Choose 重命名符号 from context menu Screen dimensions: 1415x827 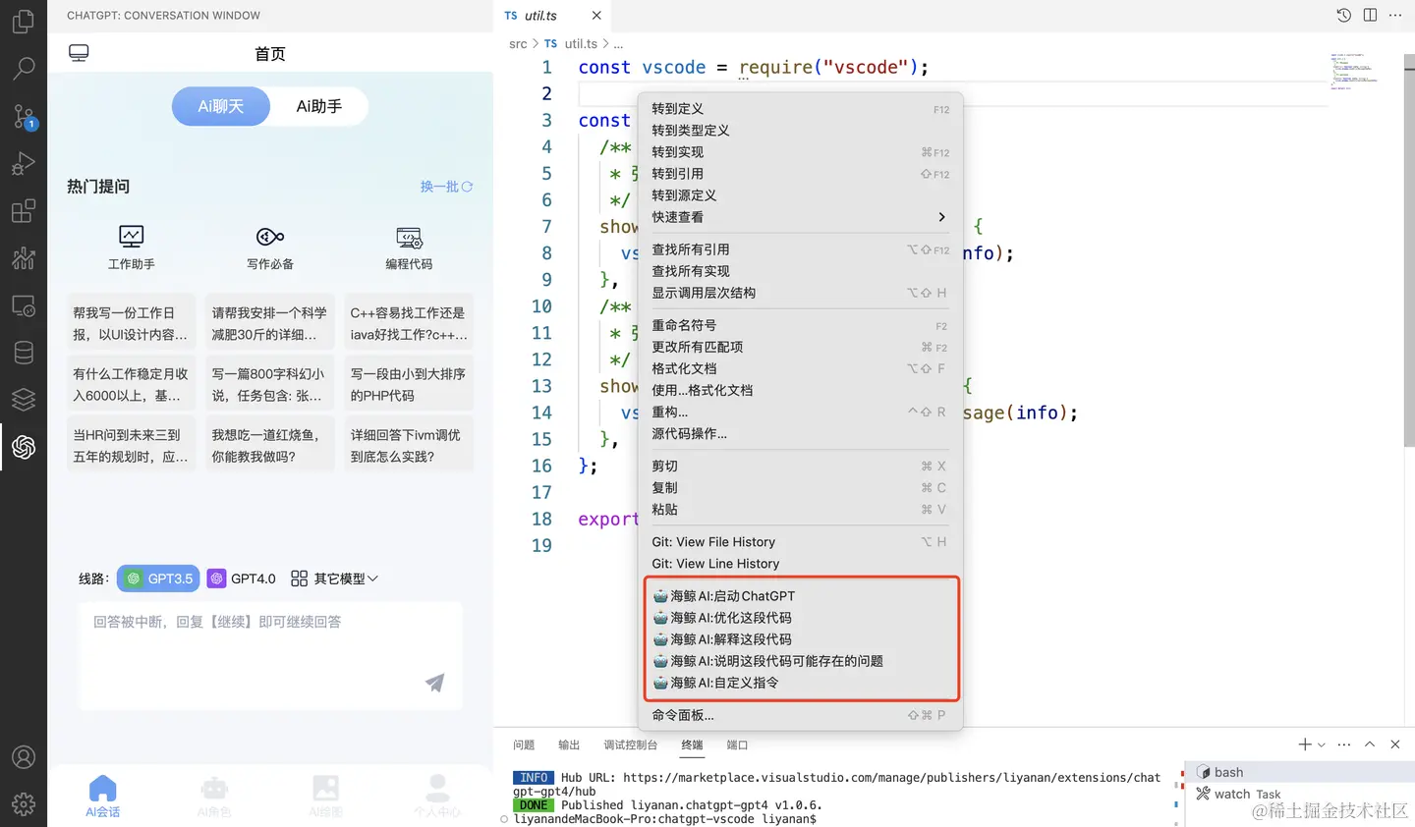[800, 325]
